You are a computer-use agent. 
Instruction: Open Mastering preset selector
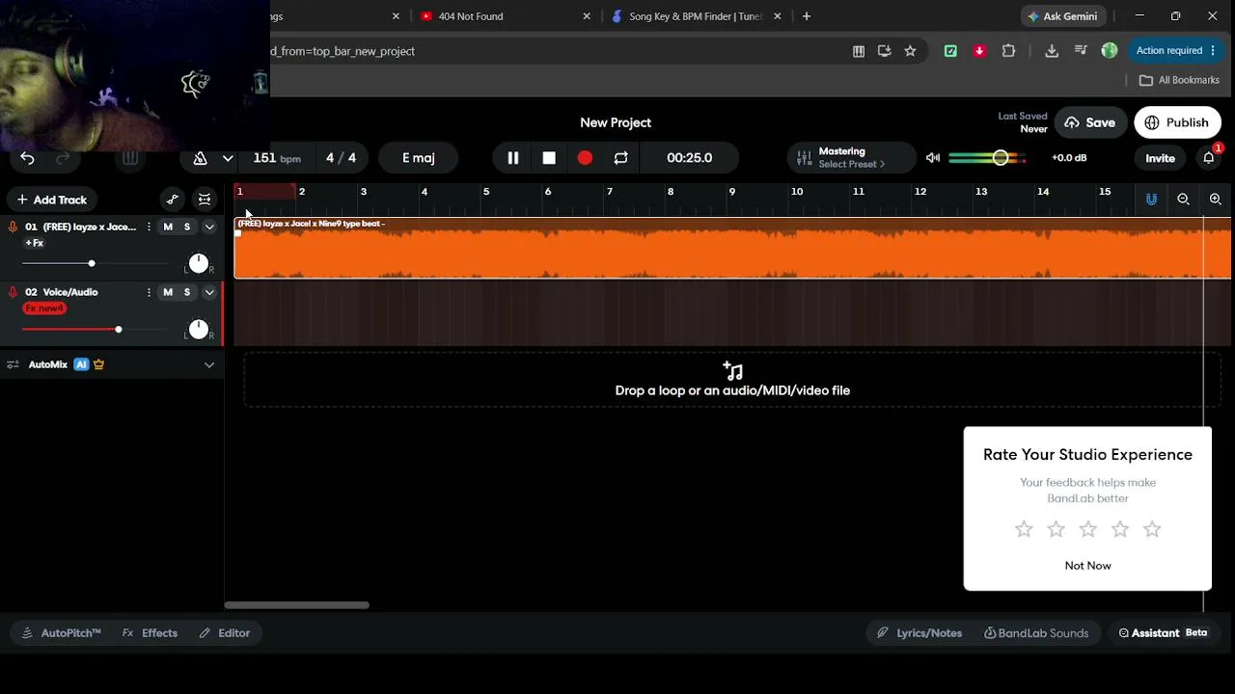[x=851, y=157]
